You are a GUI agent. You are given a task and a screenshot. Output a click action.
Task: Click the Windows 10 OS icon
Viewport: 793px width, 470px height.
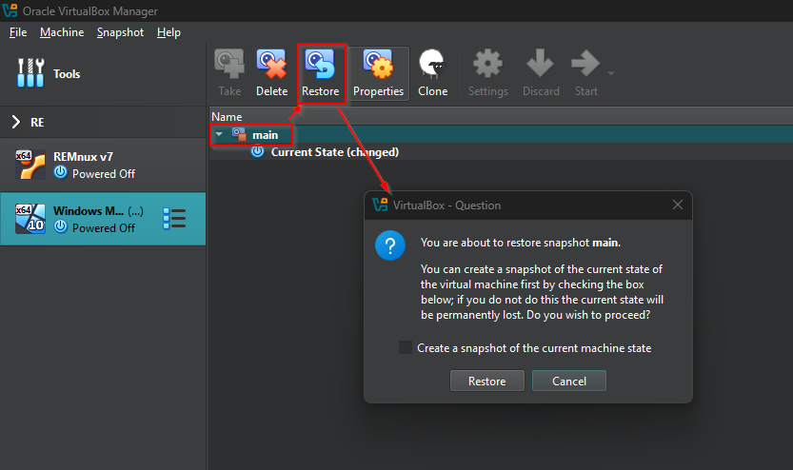pyautogui.click(x=30, y=219)
